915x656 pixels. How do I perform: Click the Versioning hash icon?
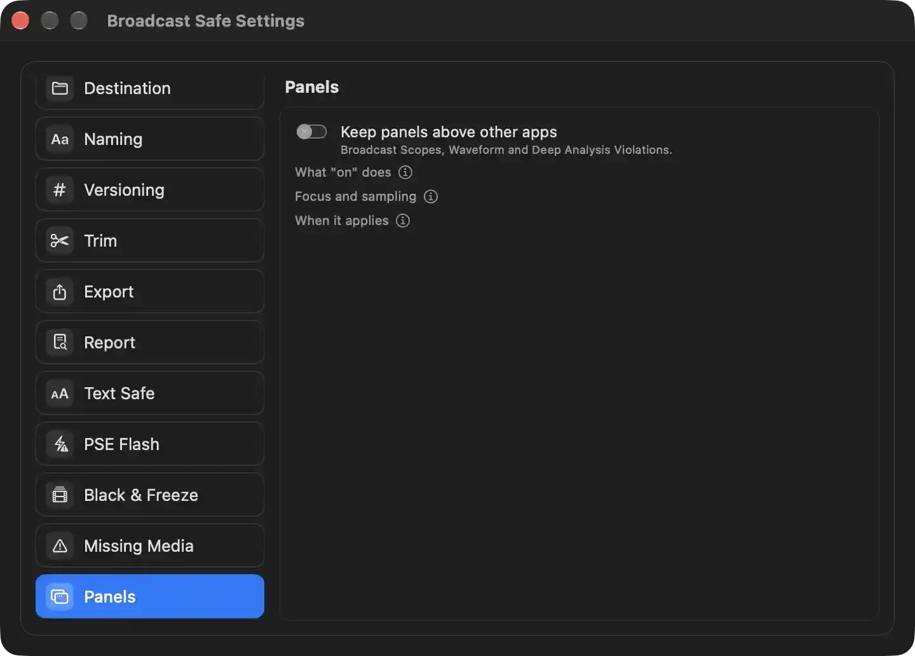(x=60, y=190)
